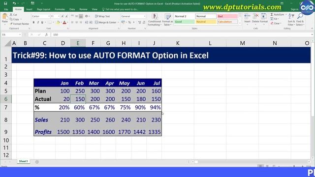Viewport: 315px width, 177px height.
Task: Add a new sheet with plus icon
Action: tap(37, 162)
